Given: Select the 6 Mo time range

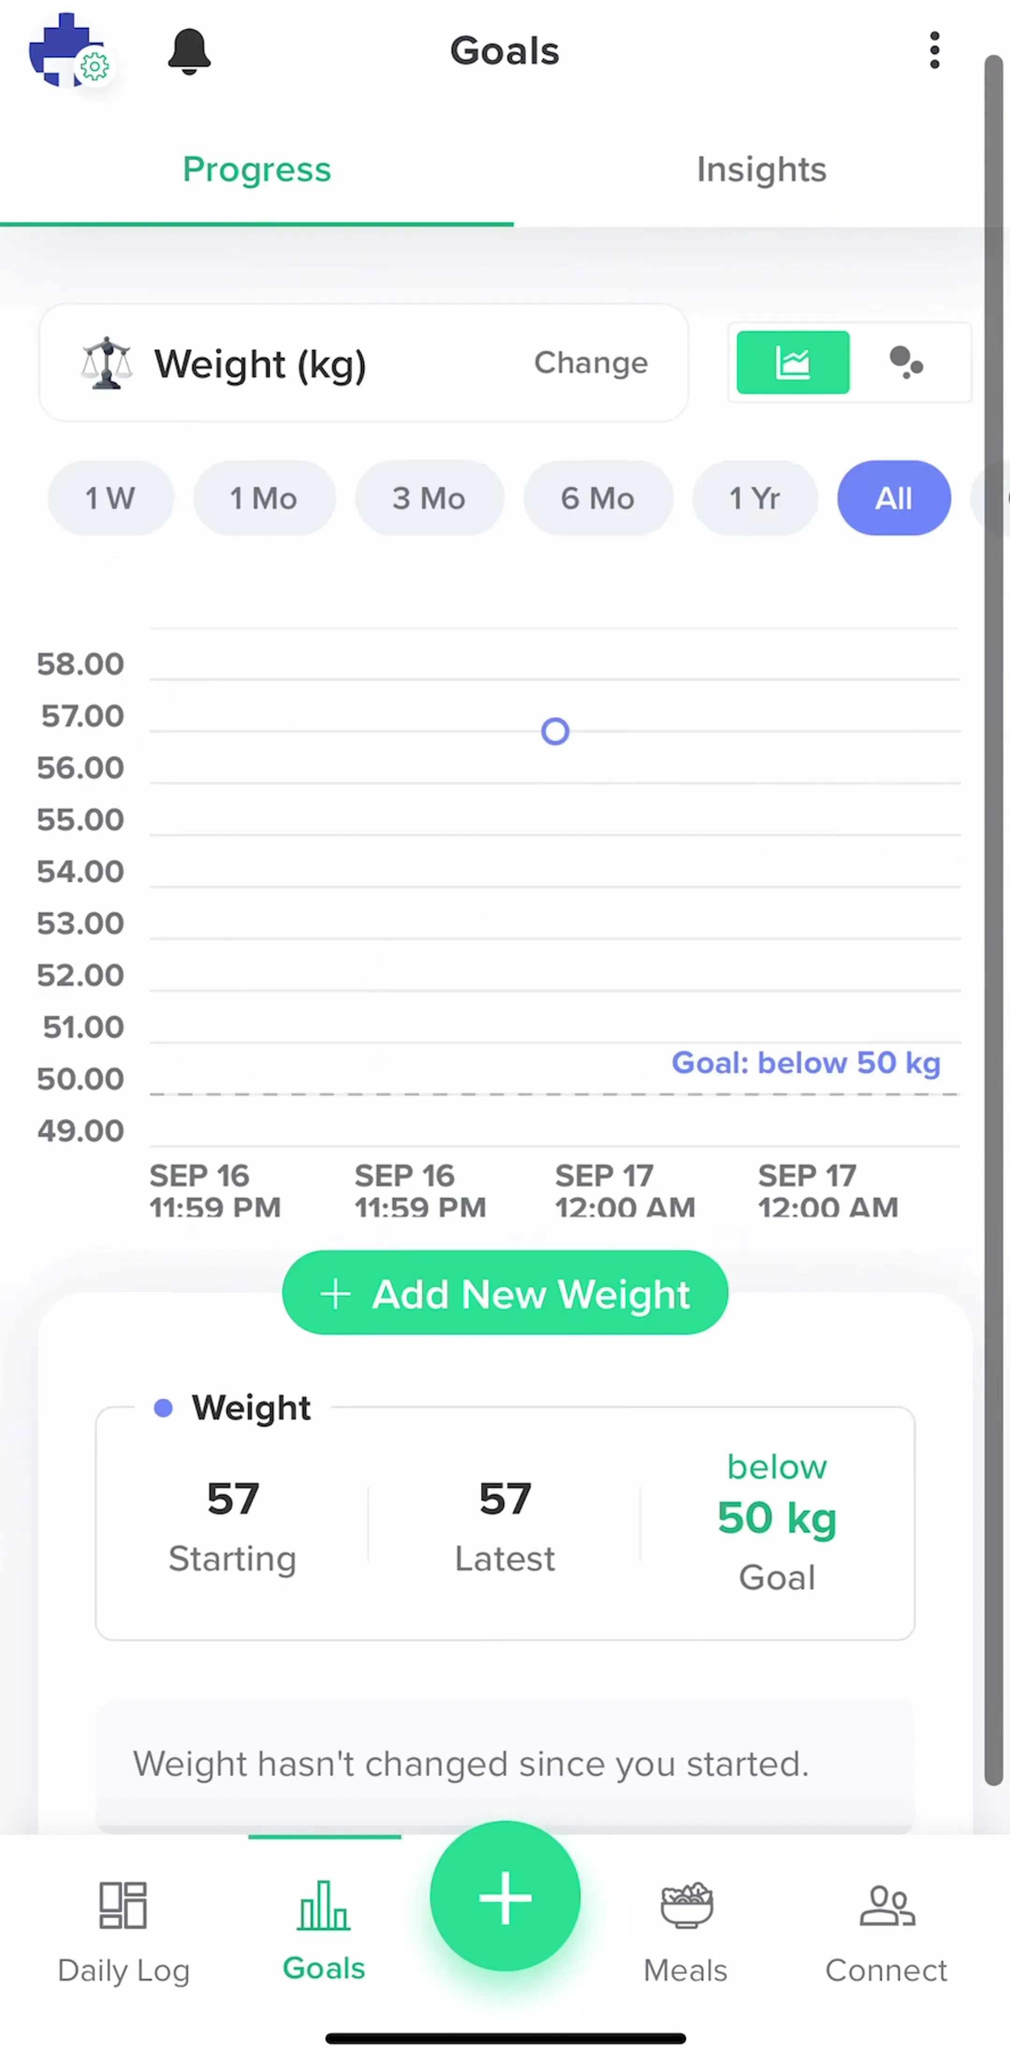Looking at the screenshot, I should pos(598,498).
